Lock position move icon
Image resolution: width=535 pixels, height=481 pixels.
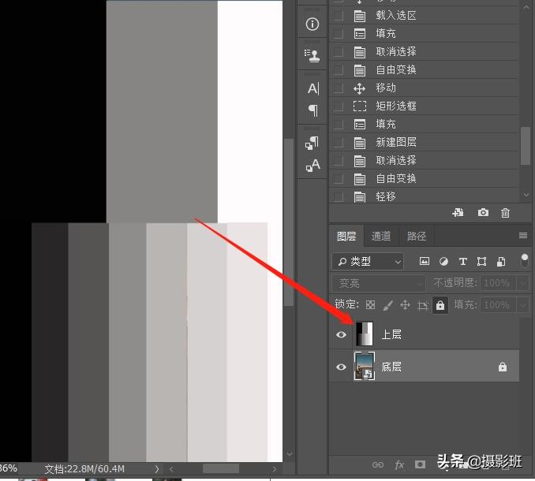point(405,304)
